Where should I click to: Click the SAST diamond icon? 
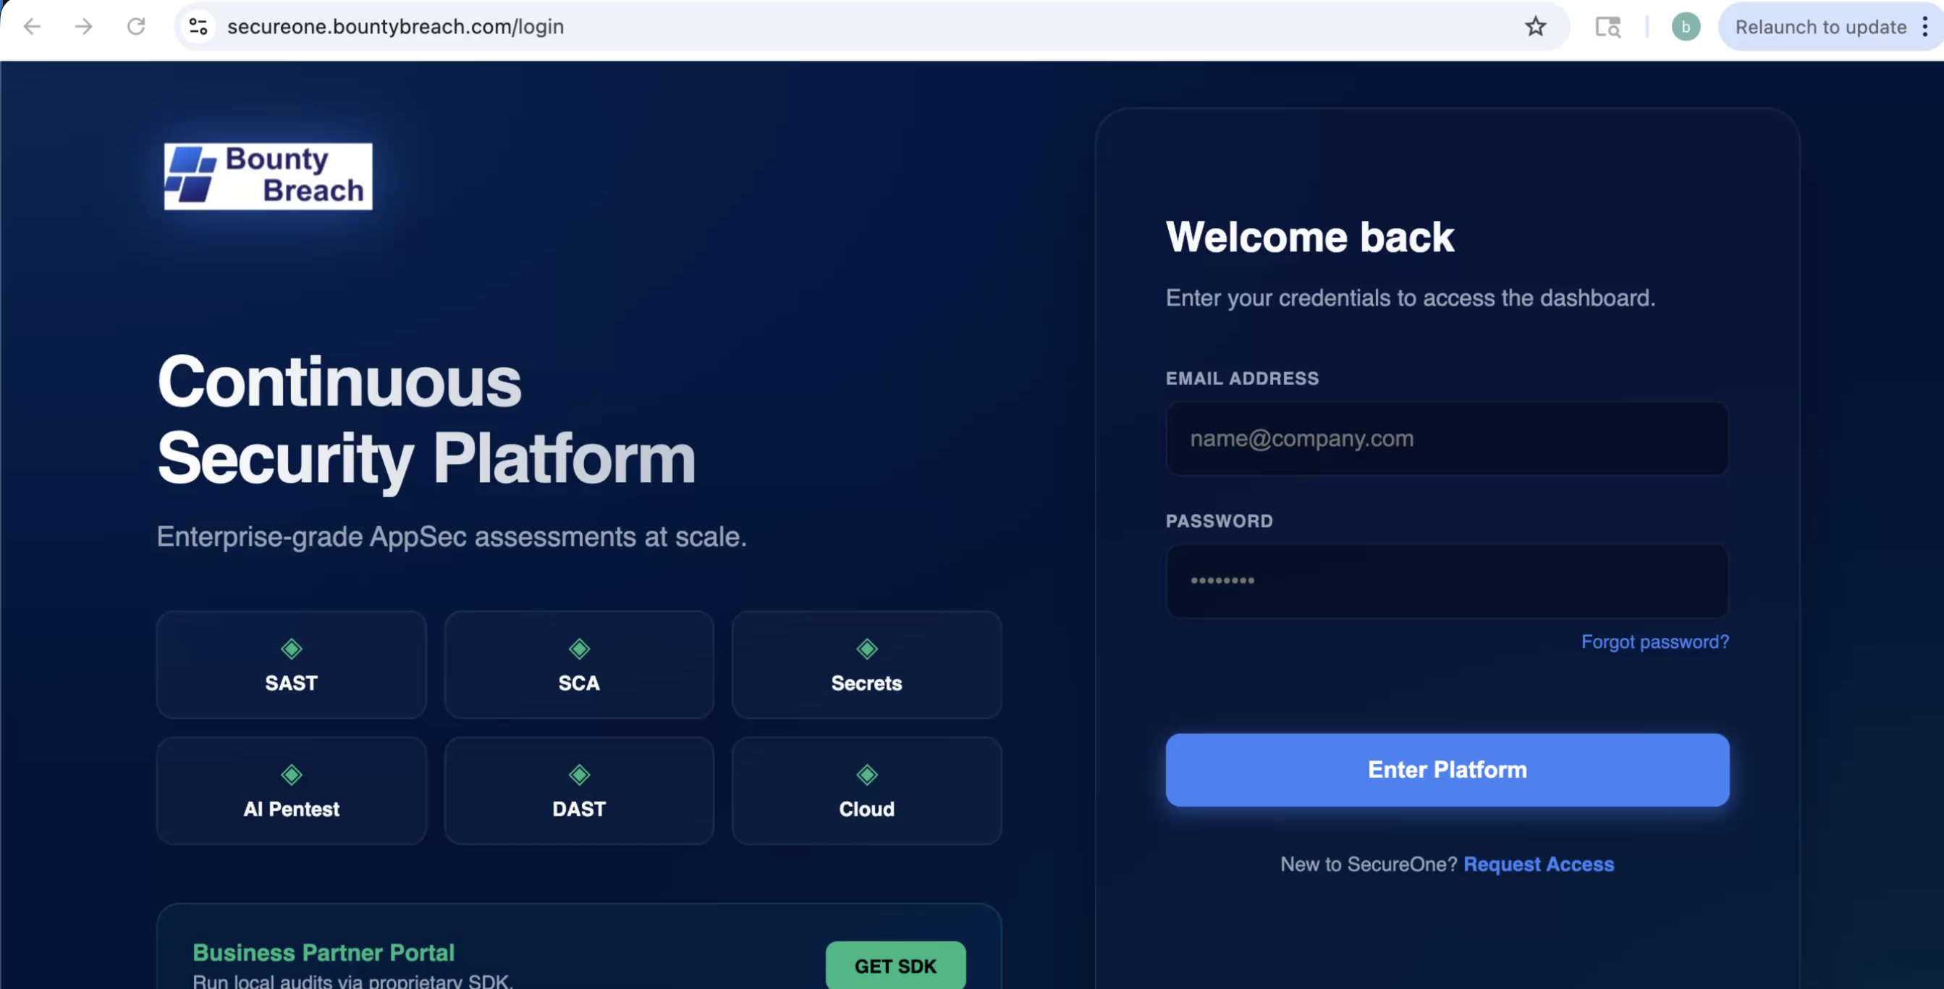click(x=291, y=649)
